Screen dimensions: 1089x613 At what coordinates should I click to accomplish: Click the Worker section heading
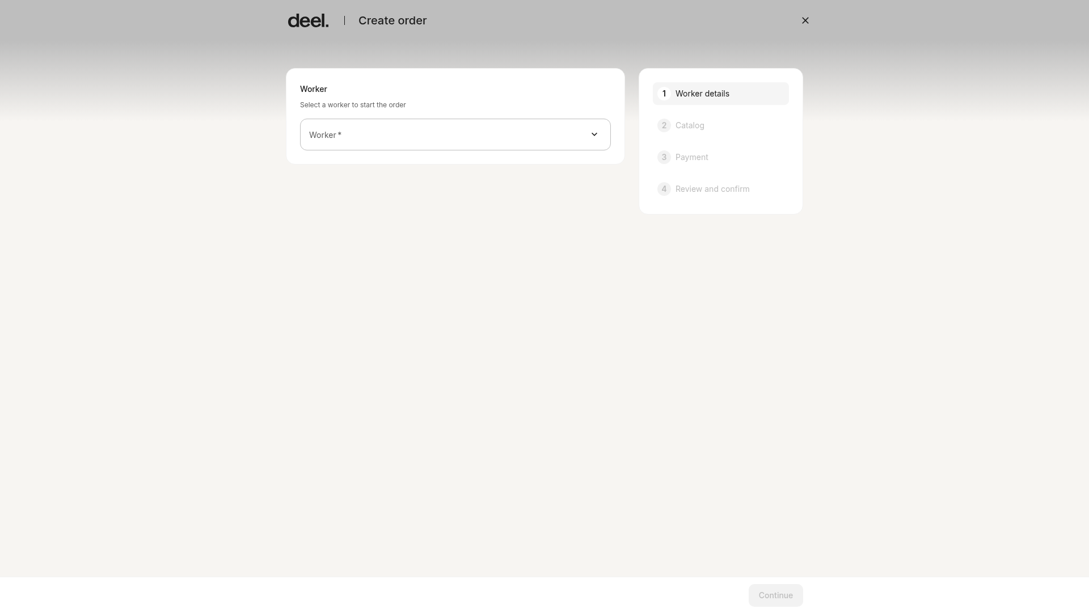314,89
